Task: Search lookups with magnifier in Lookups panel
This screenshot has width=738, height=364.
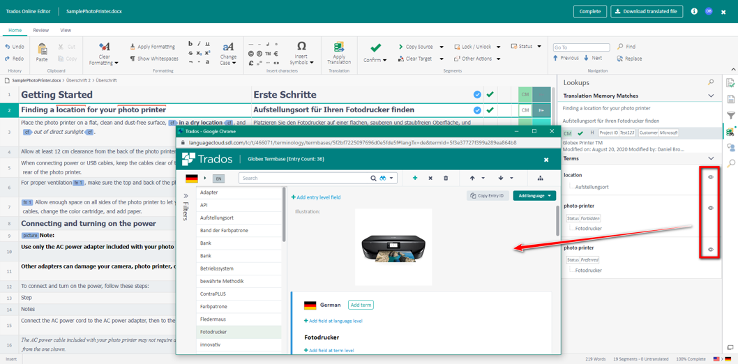Action: click(711, 82)
